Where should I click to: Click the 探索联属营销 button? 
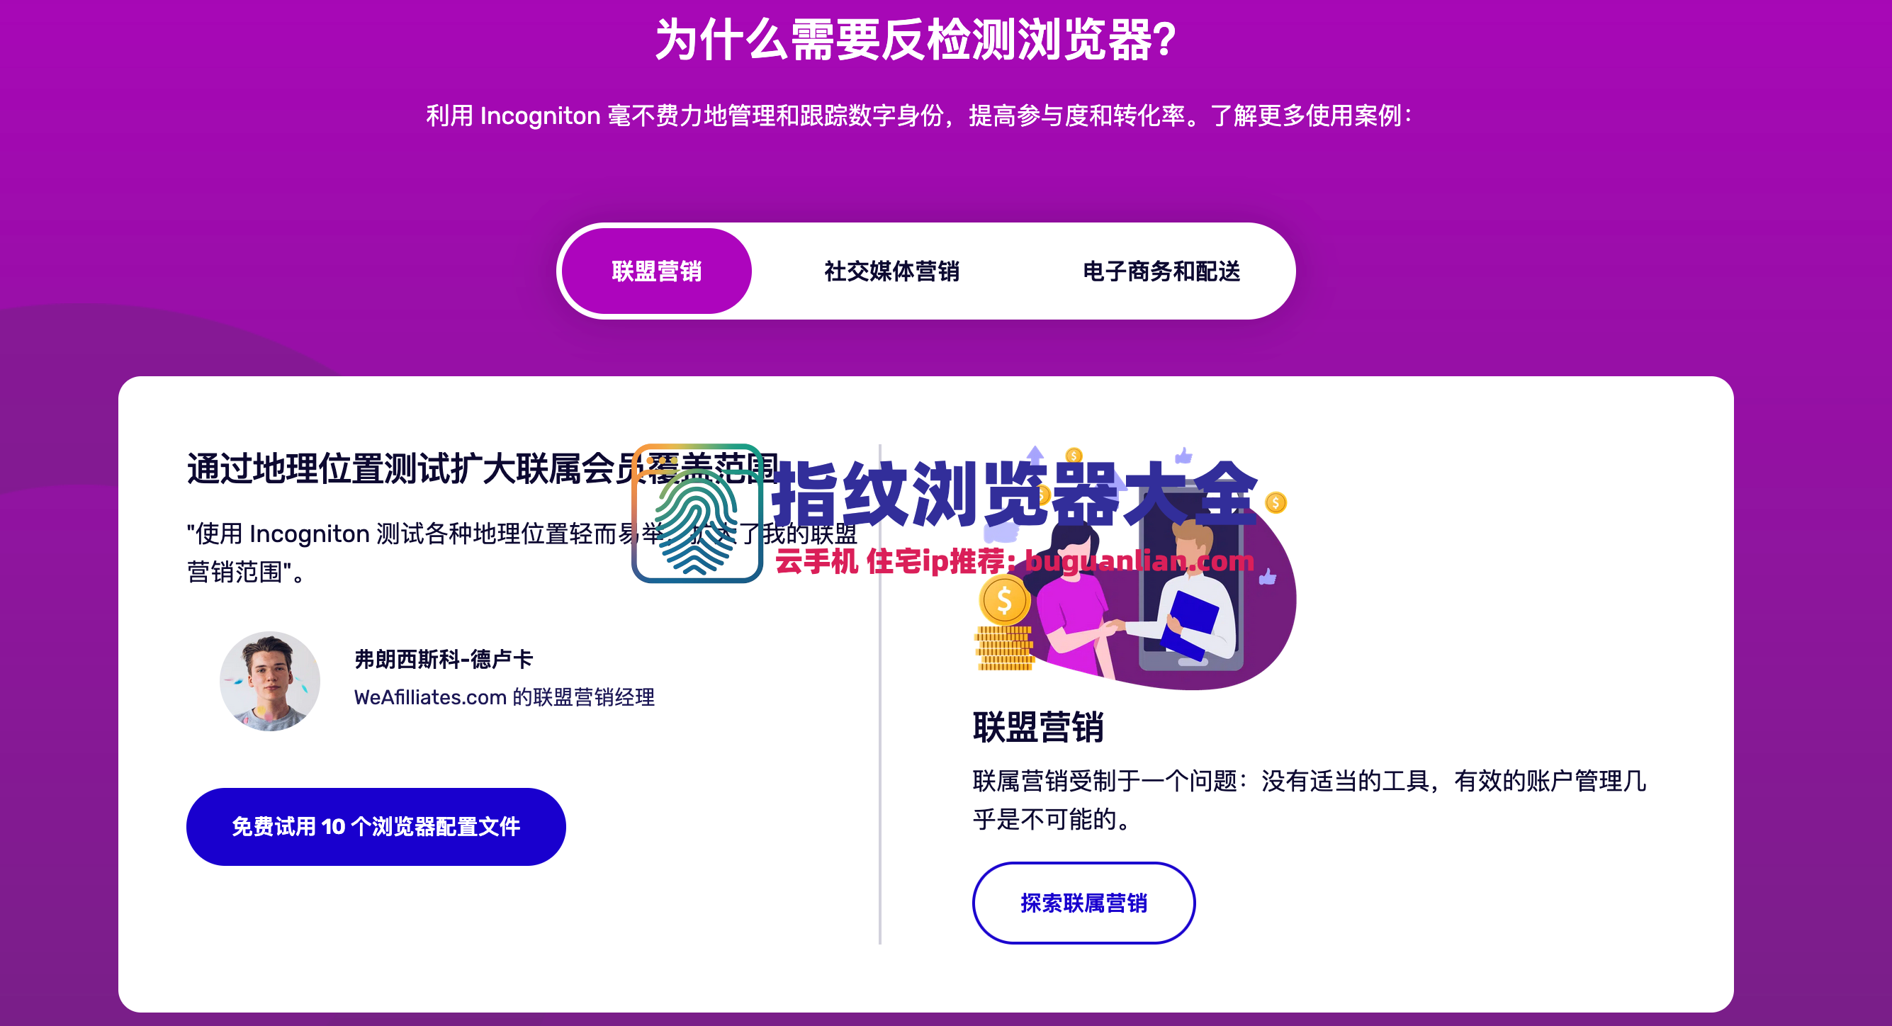pyautogui.click(x=1083, y=903)
